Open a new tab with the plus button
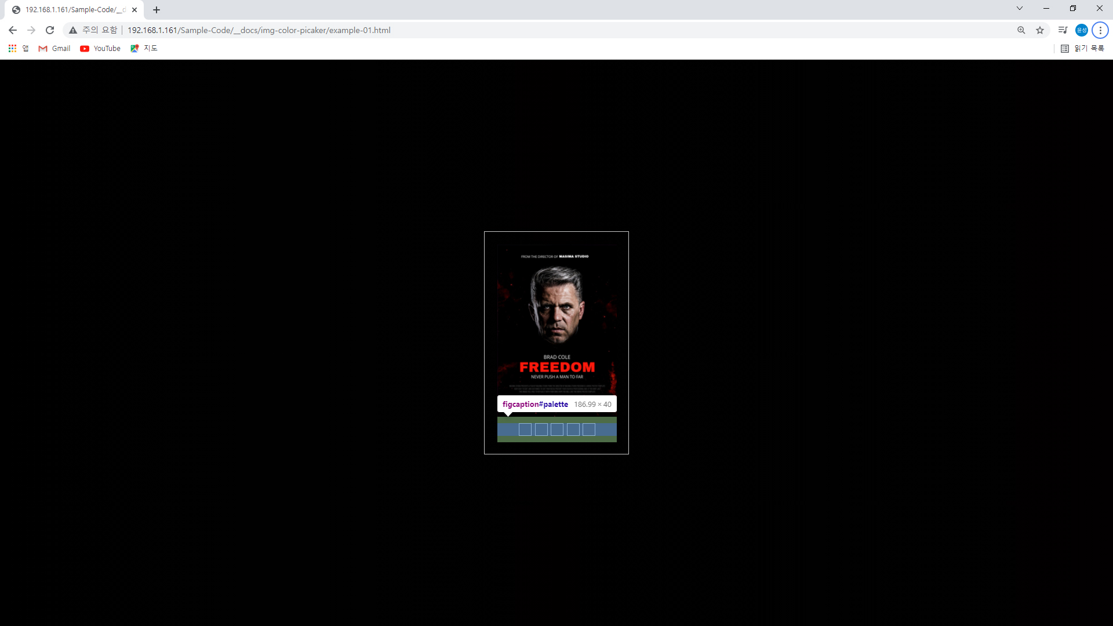 (x=157, y=10)
